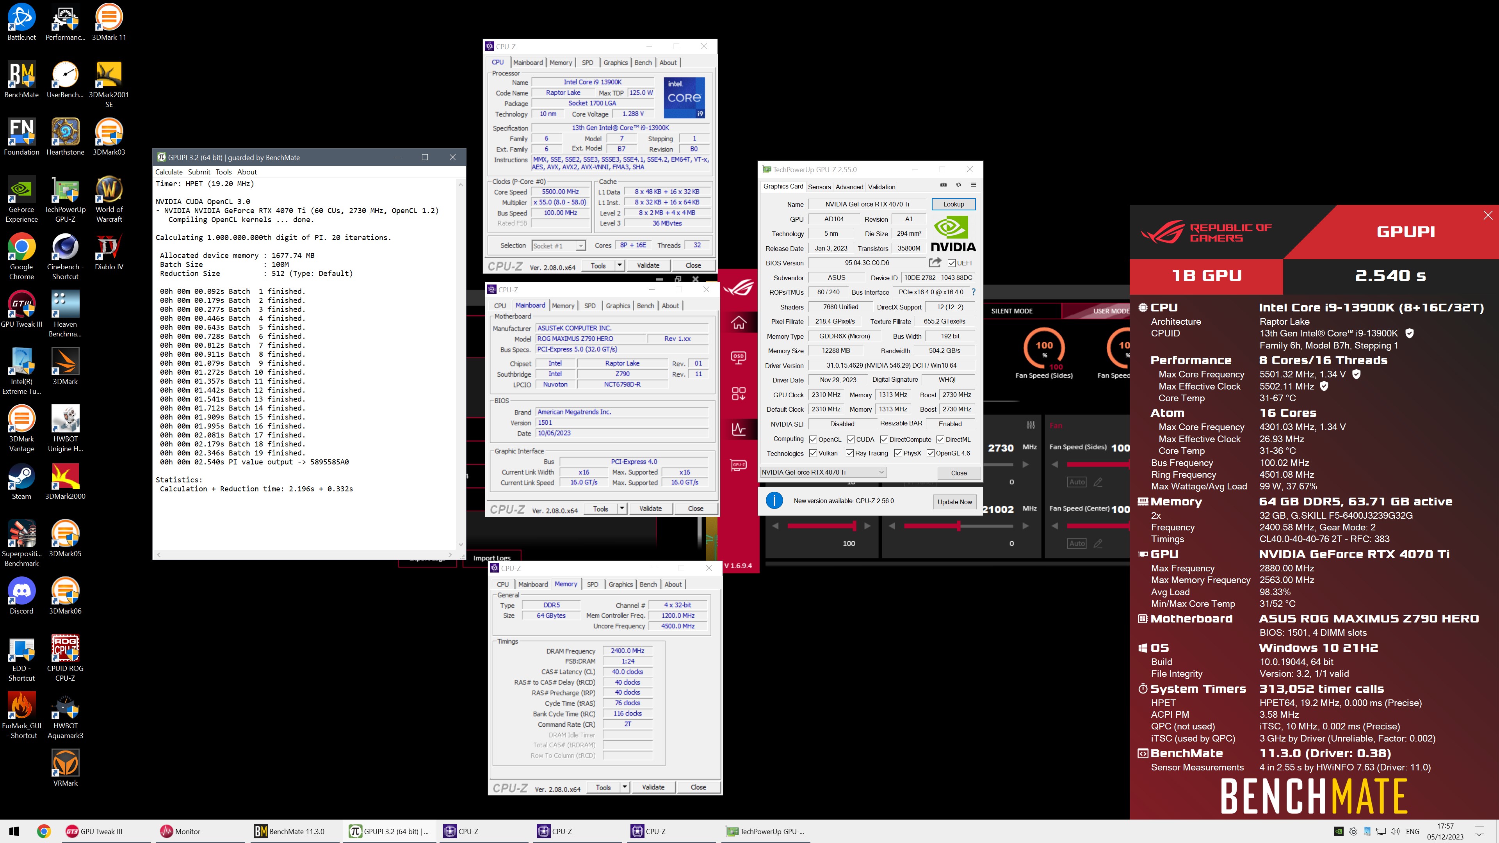This screenshot has height=843, width=1499.
Task: Click GPUPI vertical scrollbar down arrow
Action: tap(460, 544)
